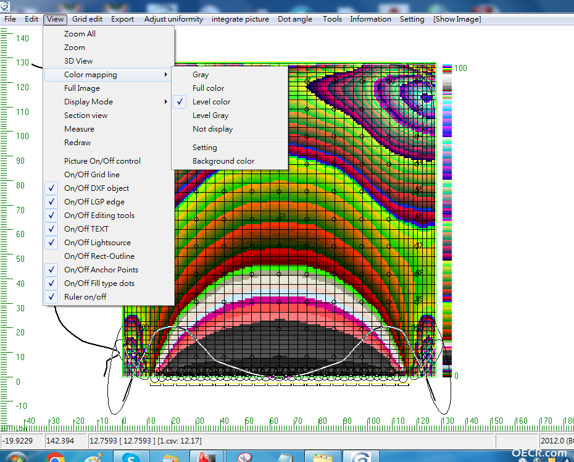
Task: Open the Notepad taskbar icon
Action: pos(284,458)
